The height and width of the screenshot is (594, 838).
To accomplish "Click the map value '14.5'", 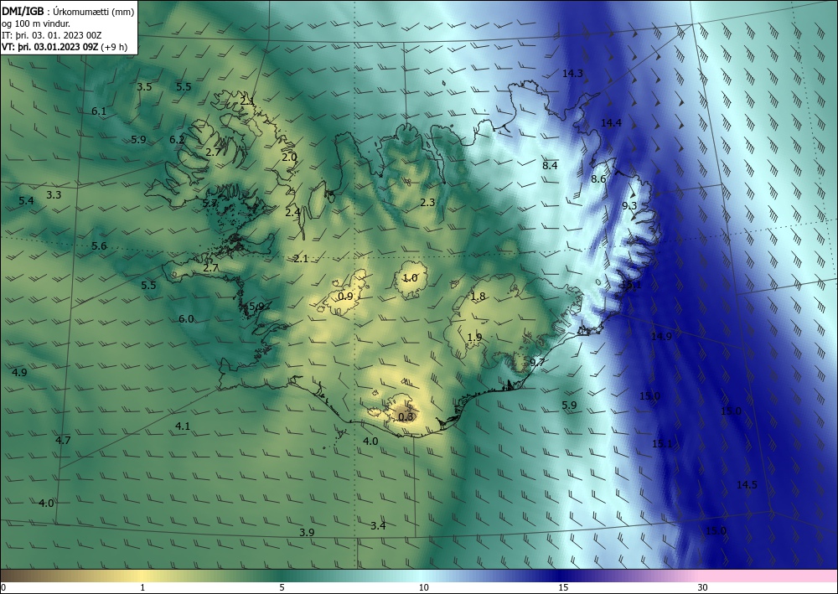I will coord(747,485).
